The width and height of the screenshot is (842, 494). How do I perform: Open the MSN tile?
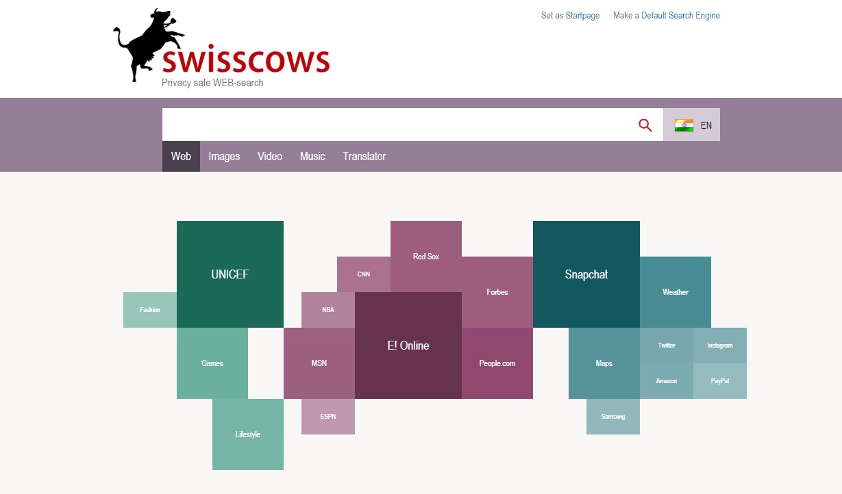(x=319, y=363)
